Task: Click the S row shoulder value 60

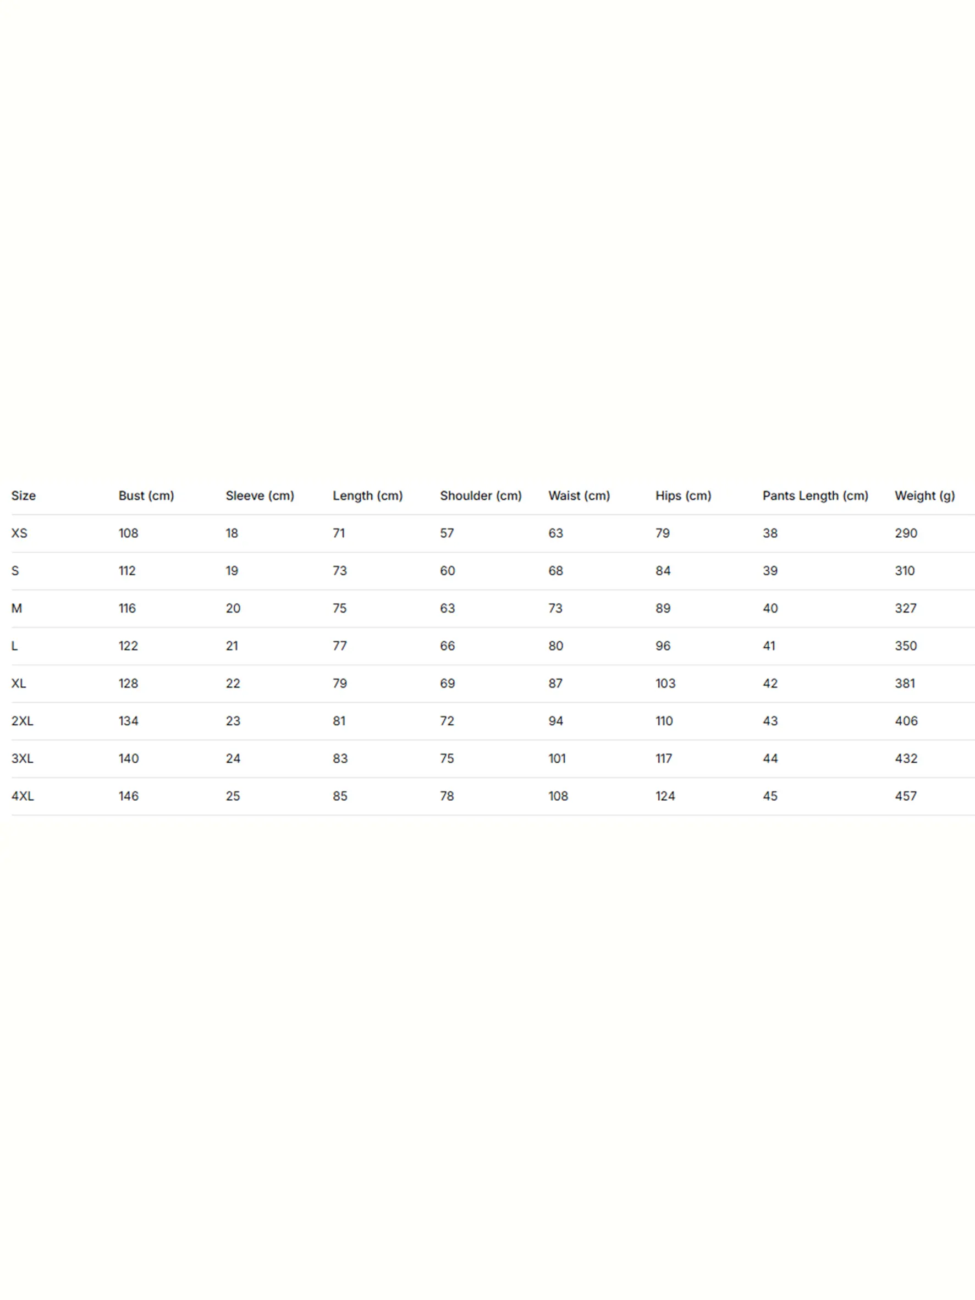Action: pyautogui.click(x=447, y=571)
